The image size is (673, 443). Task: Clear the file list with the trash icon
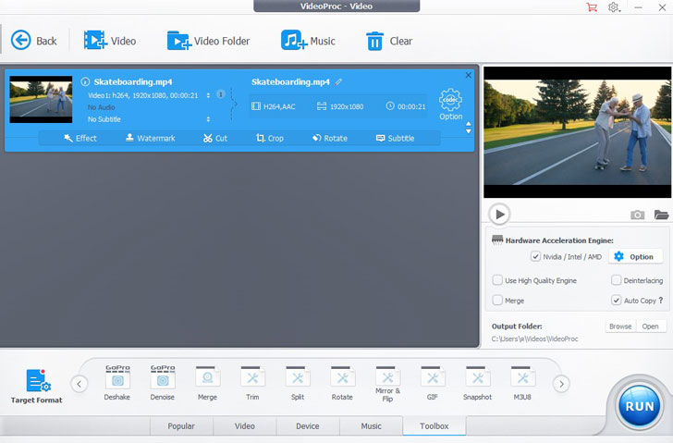[389, 41]
